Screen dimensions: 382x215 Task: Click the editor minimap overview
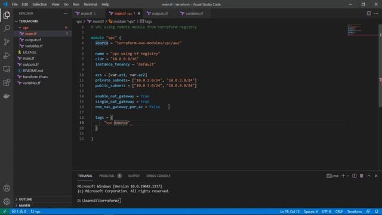click(x=363, y=30)
